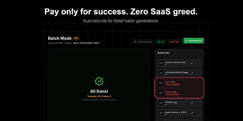The image size is (243, 121).
Task: Select the 5f31b601.jpg file name
Action: [x=171, y=102]
